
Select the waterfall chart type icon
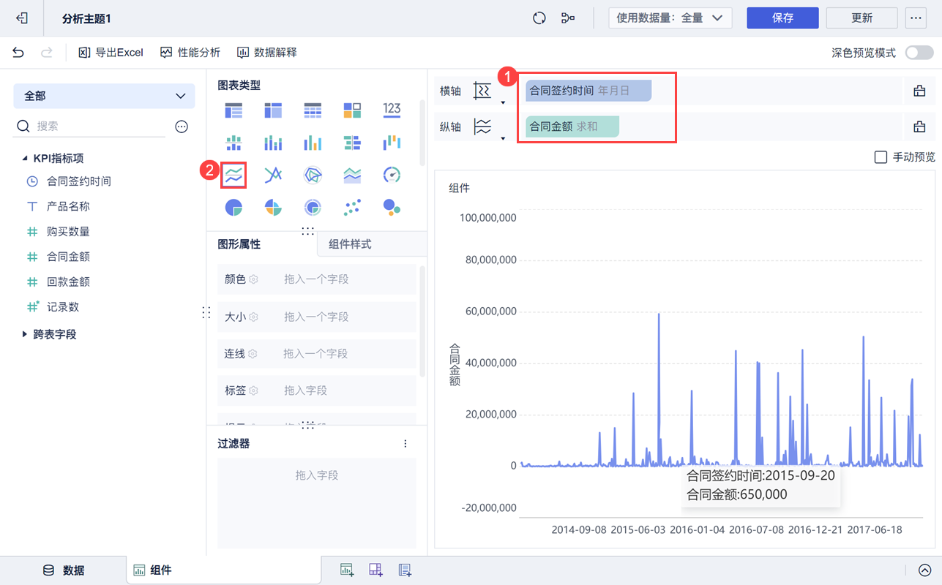pos(392,142)
